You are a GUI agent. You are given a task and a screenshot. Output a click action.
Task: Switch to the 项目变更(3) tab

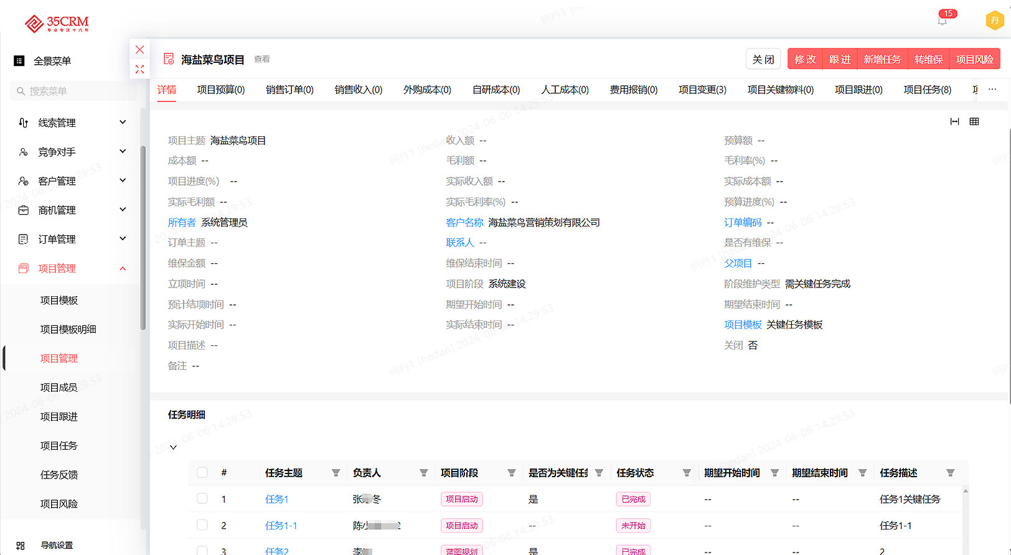[x=702, y=90]
